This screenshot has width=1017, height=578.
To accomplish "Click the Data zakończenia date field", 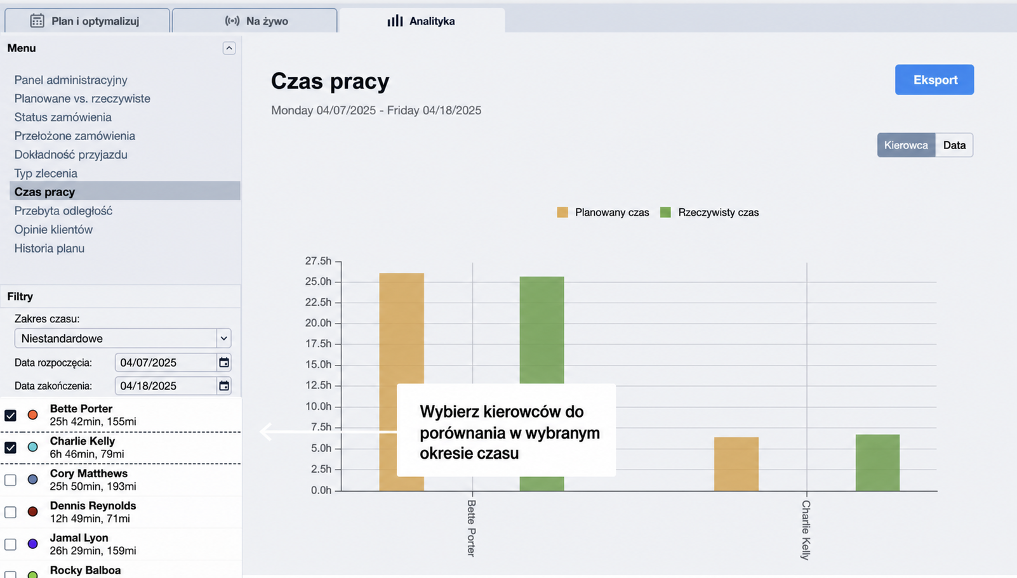I will tap(166, 386).
